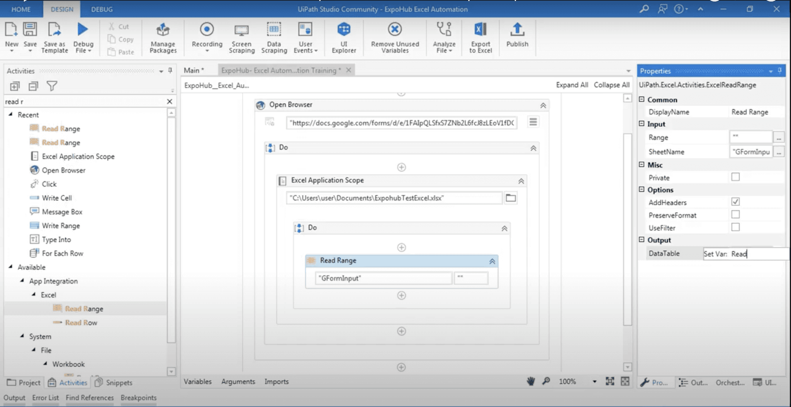
Task: Select the Main tab in the designer
Action: point(193,70)
